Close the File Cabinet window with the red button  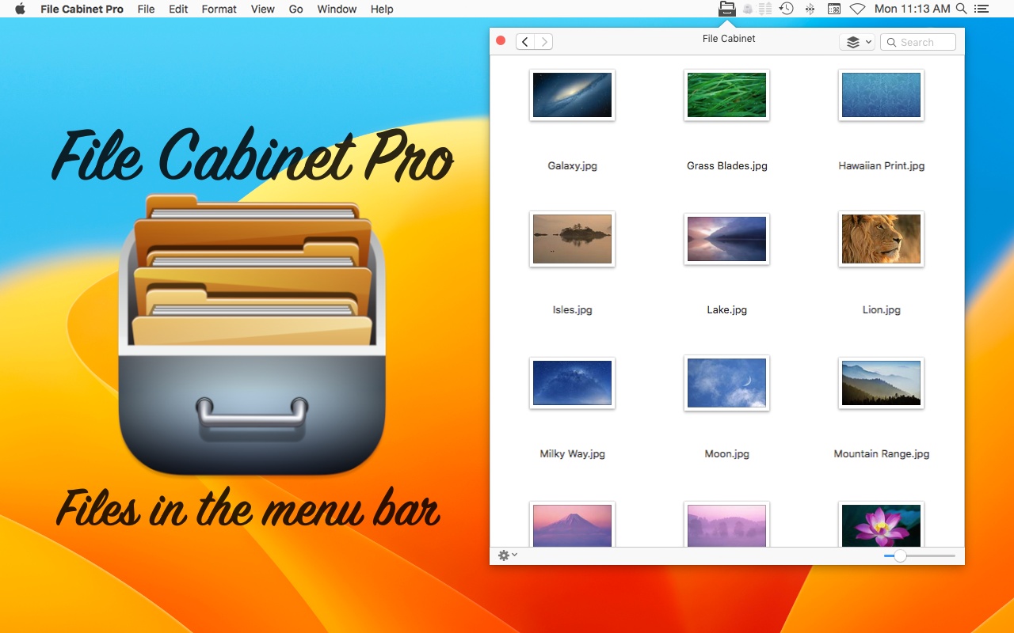pos(501,40)
